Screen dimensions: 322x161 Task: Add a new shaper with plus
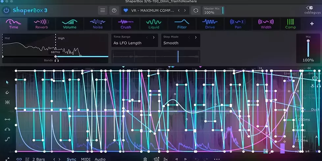[x=312, y=24]
